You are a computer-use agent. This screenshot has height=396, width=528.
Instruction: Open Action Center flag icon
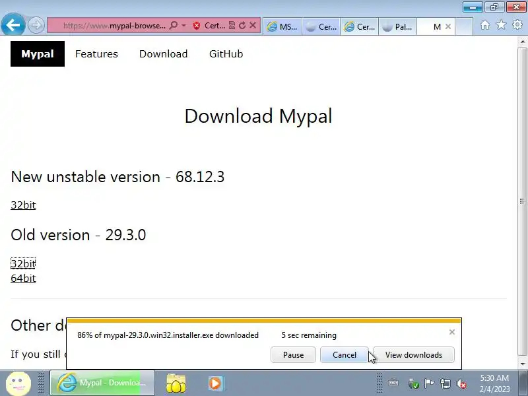pyautogui.click(x=429, y=383)
